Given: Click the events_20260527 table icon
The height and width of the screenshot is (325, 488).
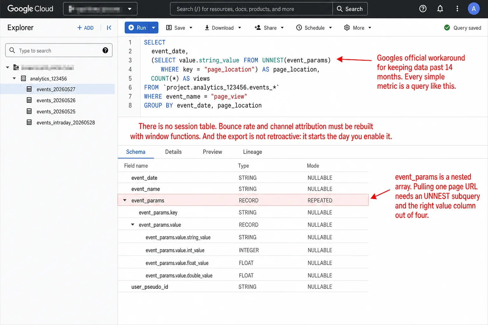Looking at the screenshot, I should (x=29, y=89).
